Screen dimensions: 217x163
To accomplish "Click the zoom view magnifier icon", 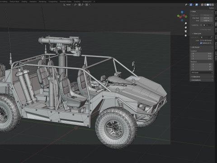I will 186,24.
